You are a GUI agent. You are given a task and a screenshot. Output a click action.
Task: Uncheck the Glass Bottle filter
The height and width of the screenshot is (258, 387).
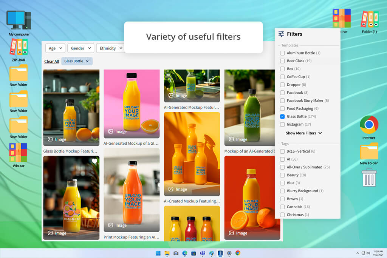point(282,116)
